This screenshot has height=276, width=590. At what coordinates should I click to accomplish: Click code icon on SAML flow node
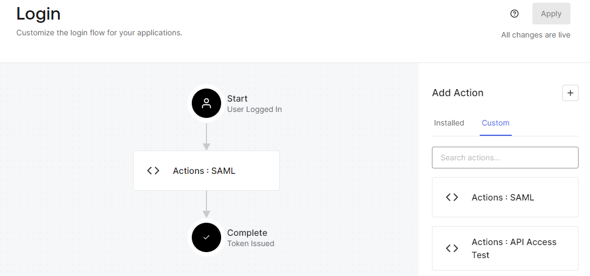(x=153, y=171)
